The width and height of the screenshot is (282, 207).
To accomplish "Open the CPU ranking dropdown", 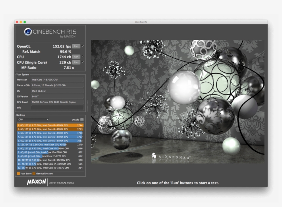I will click(33, 119).
